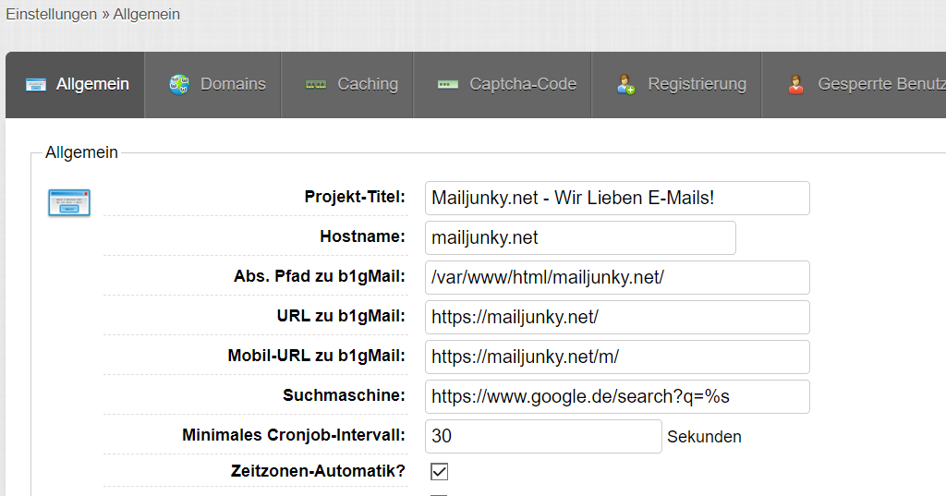Screen dimensions: 946x496
Task: Click the window icon in Allgemein section
Action: pyautogui.click(x=69, y=202)
